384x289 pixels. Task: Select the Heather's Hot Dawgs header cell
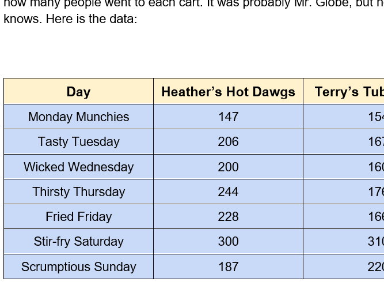click(x=228, y=91)
